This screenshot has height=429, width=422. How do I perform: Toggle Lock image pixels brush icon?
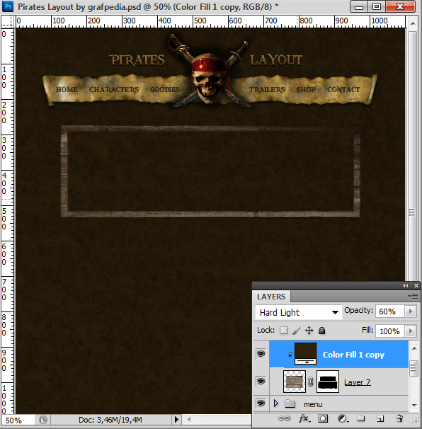pyautogui.click(x=297, y=331)
